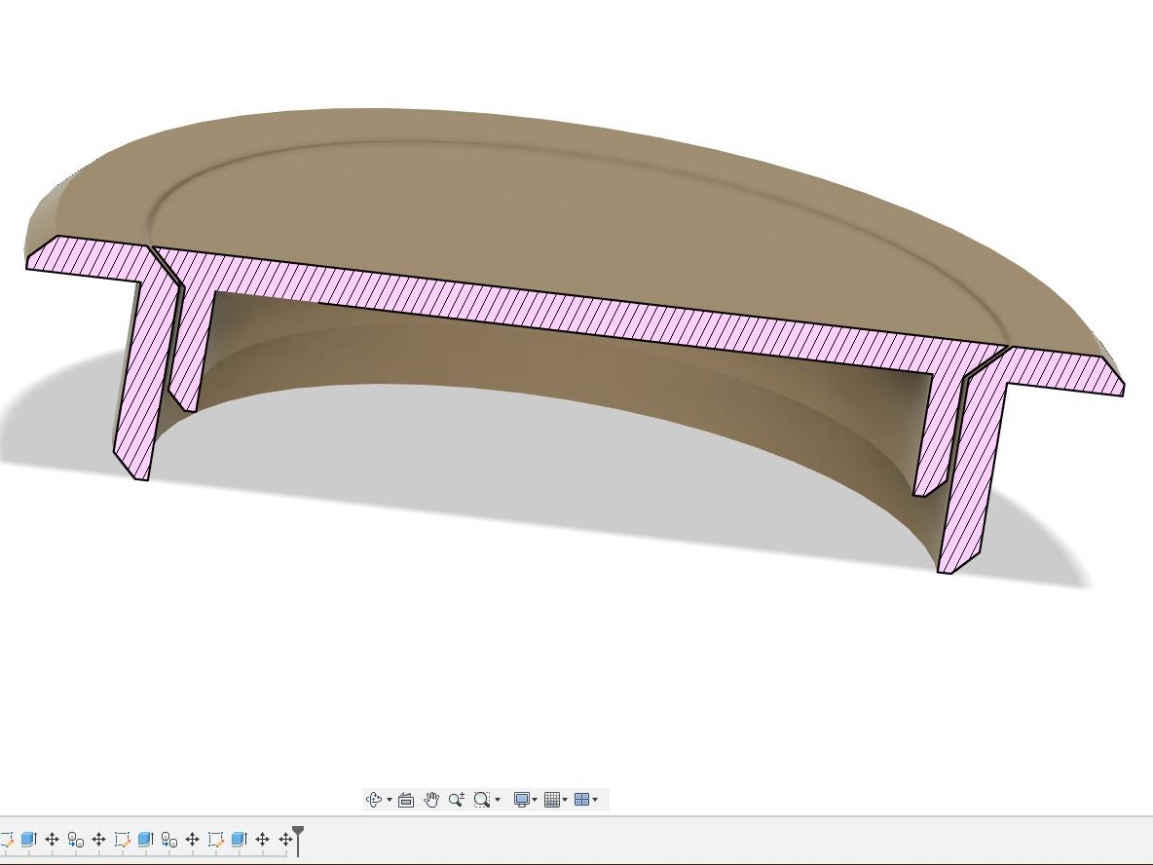Click the Grid and Snaps icon
Image resolution: width=1153 pixels, height=865 pixels.
coord(552,800)
